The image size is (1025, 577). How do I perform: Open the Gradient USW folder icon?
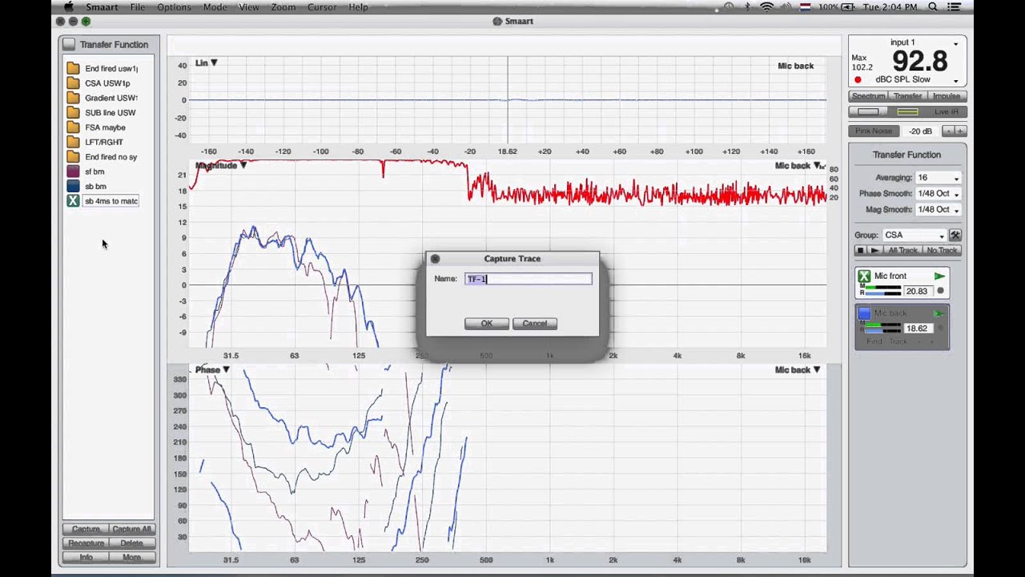point(73,98)
